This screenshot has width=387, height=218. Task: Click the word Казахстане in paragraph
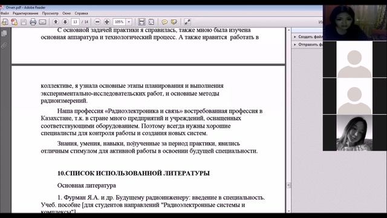tap(56, 118)
